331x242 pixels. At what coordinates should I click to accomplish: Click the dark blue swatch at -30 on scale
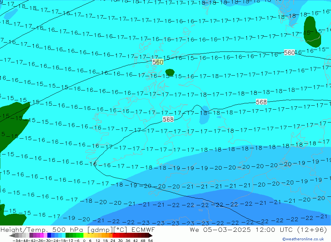[x=49, y=235]
